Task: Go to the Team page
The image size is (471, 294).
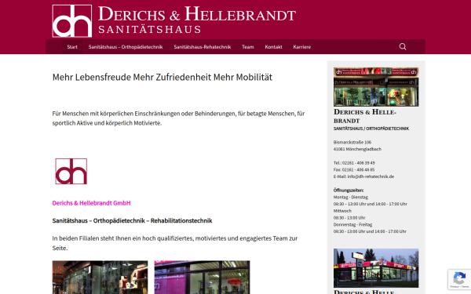Action: pyautogui.click(x=248, y=47)
